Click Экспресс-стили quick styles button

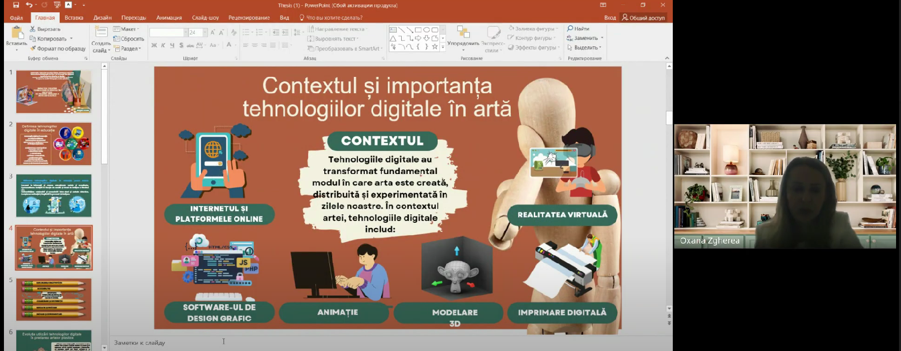click(x=493, y=39)
